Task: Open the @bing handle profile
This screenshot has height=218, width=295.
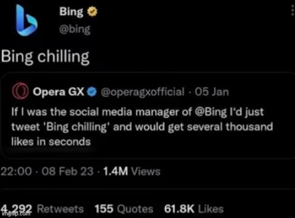Action: [75, 29]
